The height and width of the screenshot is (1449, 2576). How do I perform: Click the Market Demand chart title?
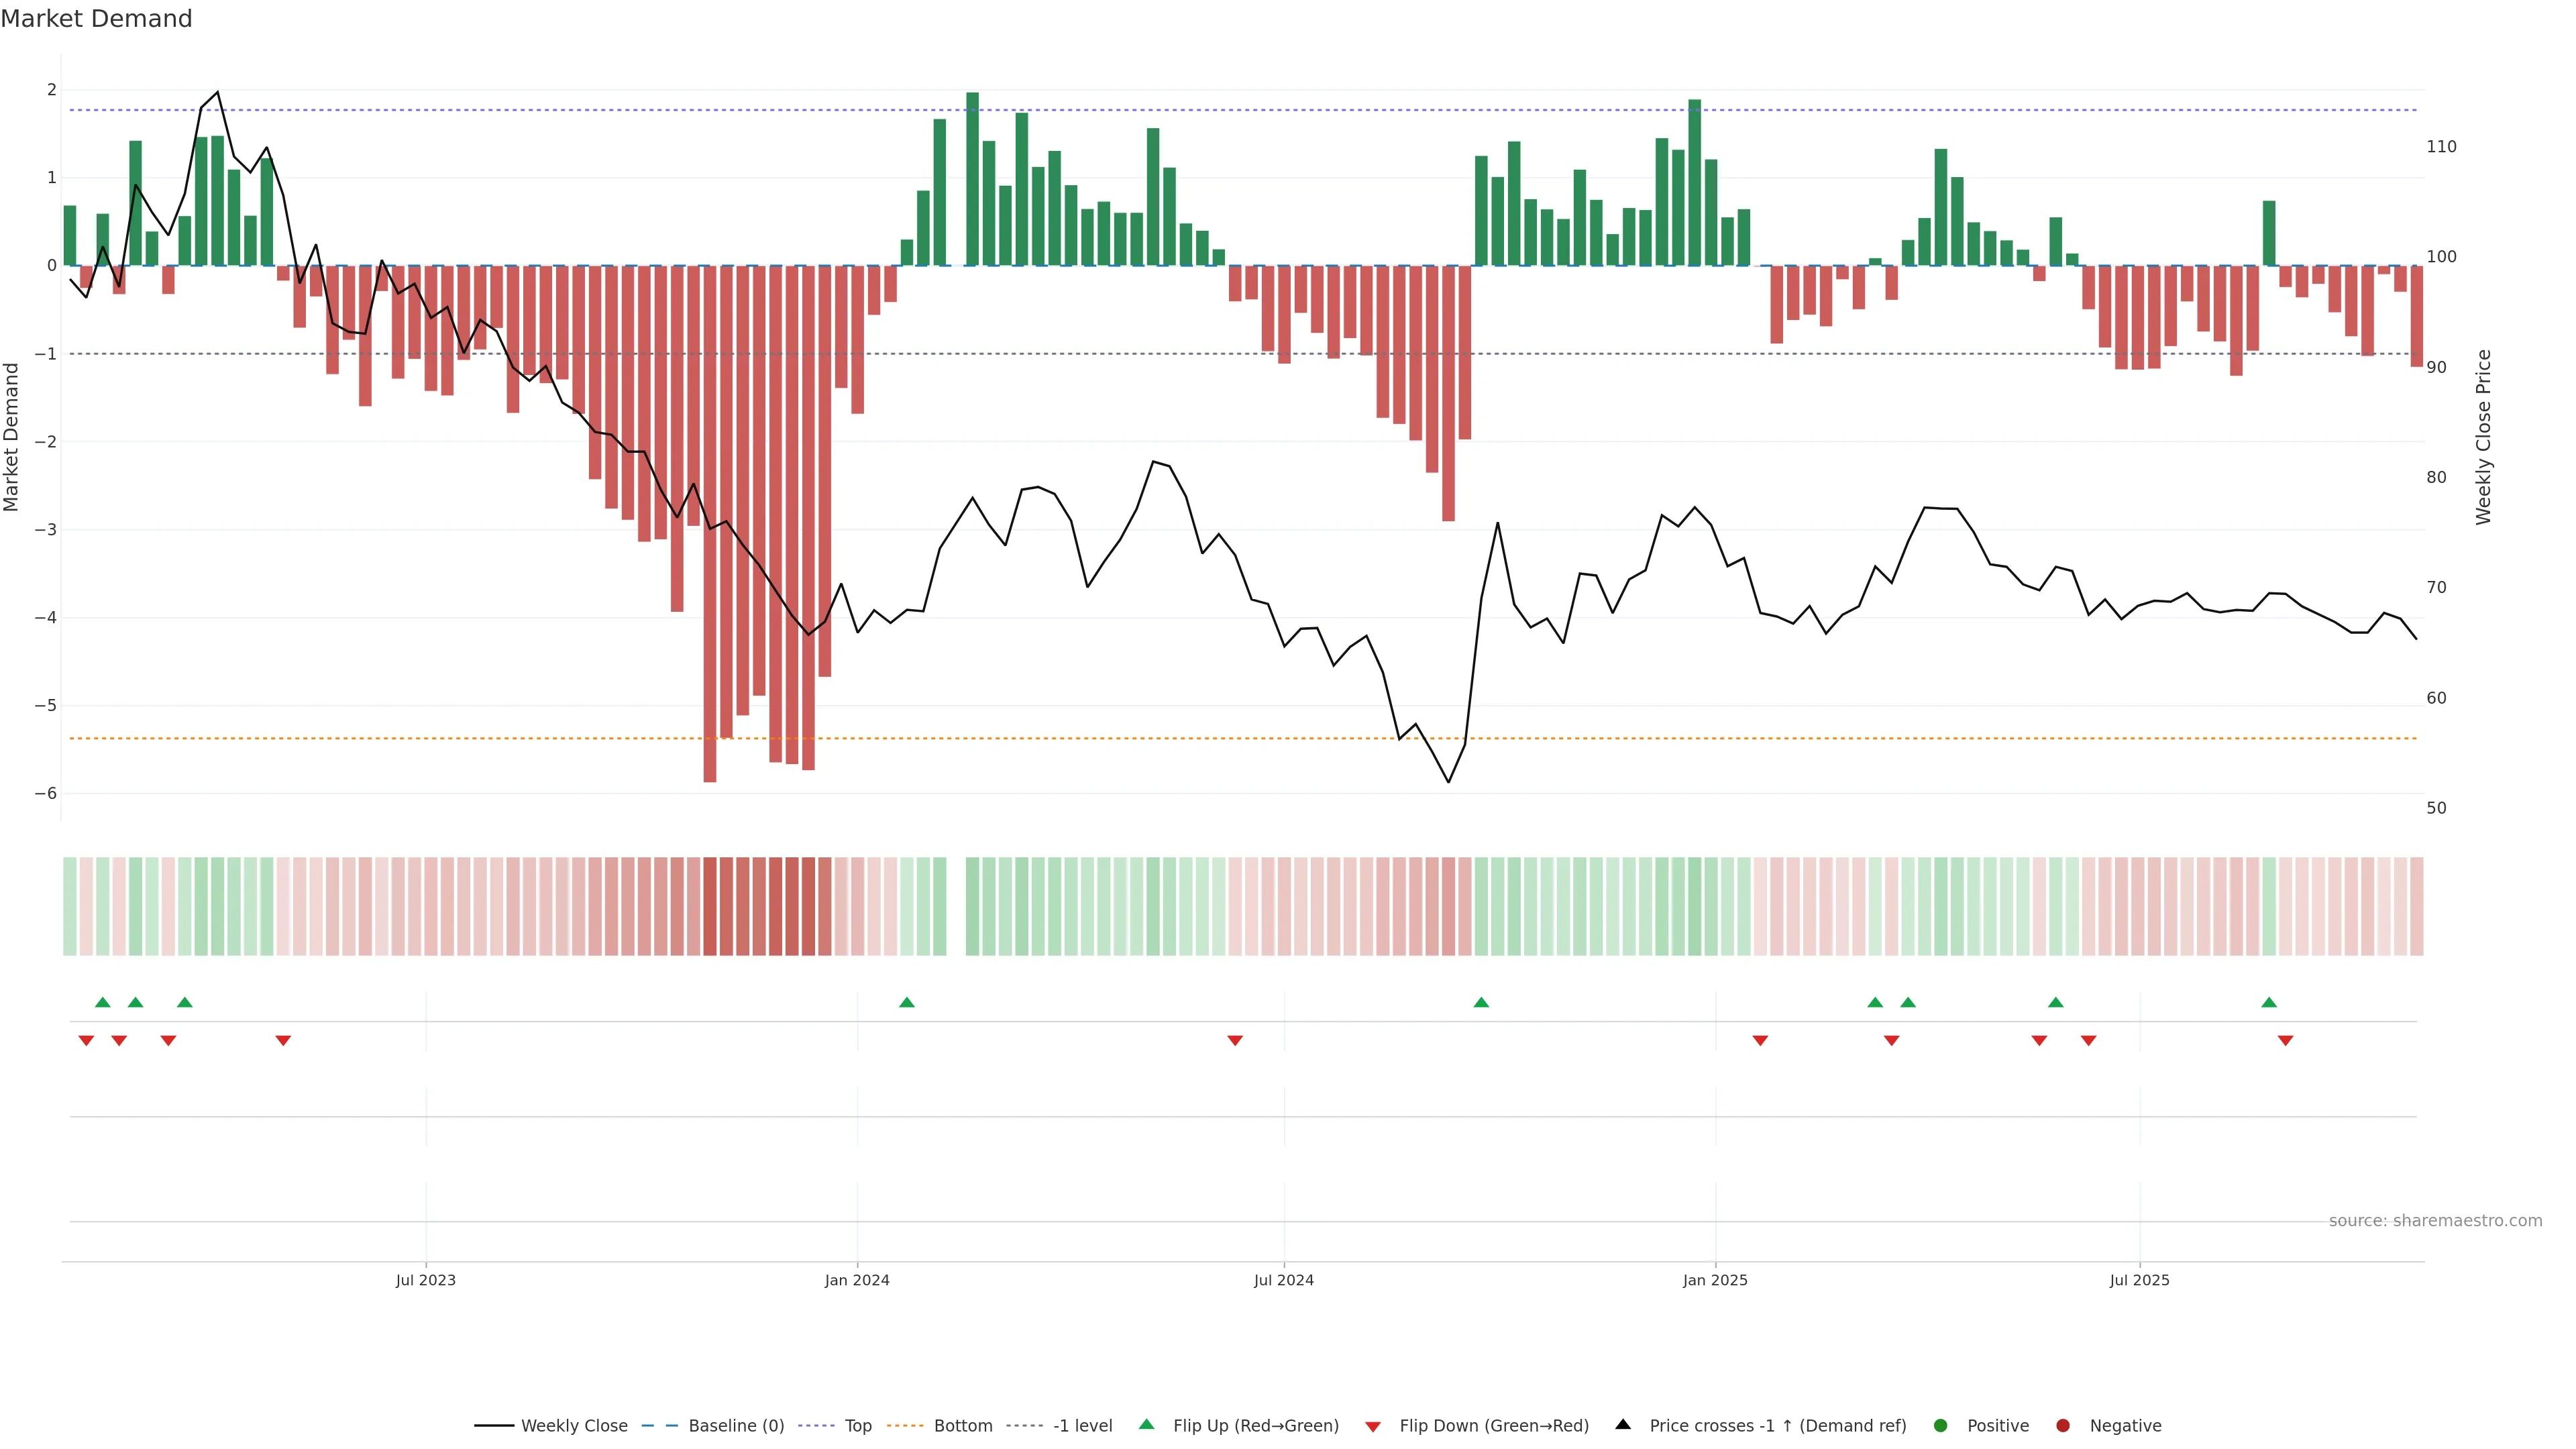point(96,19)
